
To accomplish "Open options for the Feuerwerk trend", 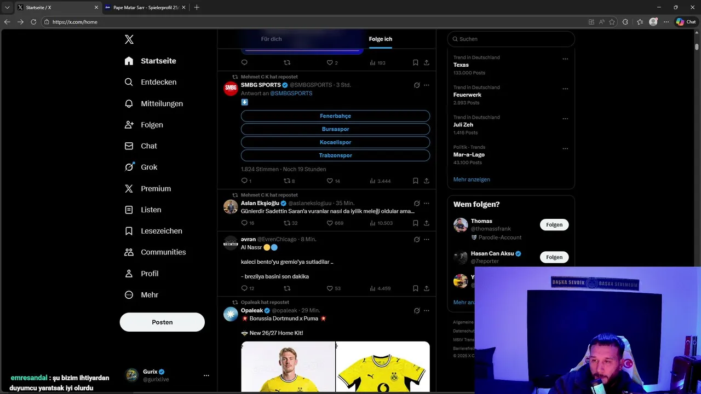I will point(565,89).
